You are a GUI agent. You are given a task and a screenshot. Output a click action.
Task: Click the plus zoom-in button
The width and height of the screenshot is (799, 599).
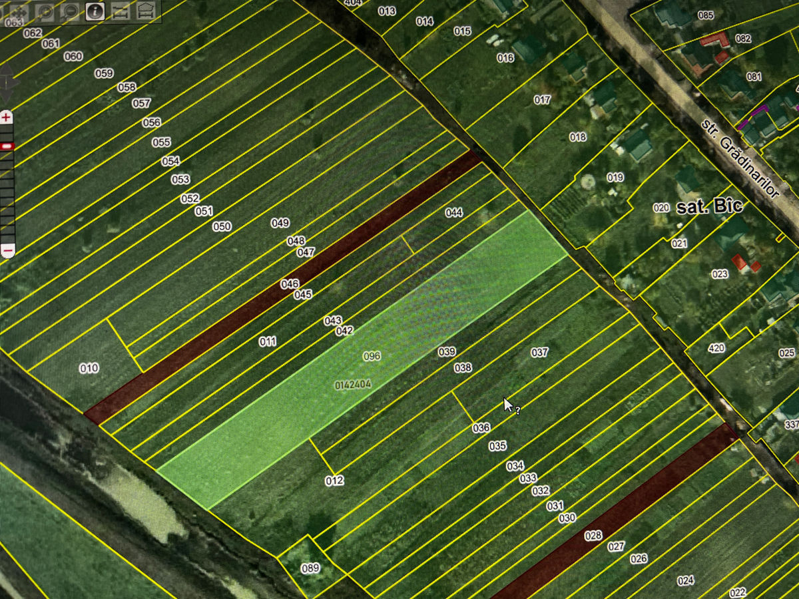pyautogui.click(x=7, y=117)
